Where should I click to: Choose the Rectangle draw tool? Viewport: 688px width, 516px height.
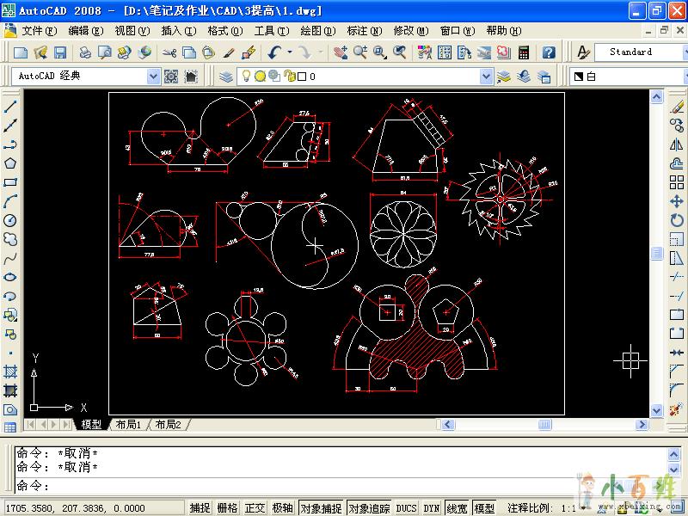point(10,182)
